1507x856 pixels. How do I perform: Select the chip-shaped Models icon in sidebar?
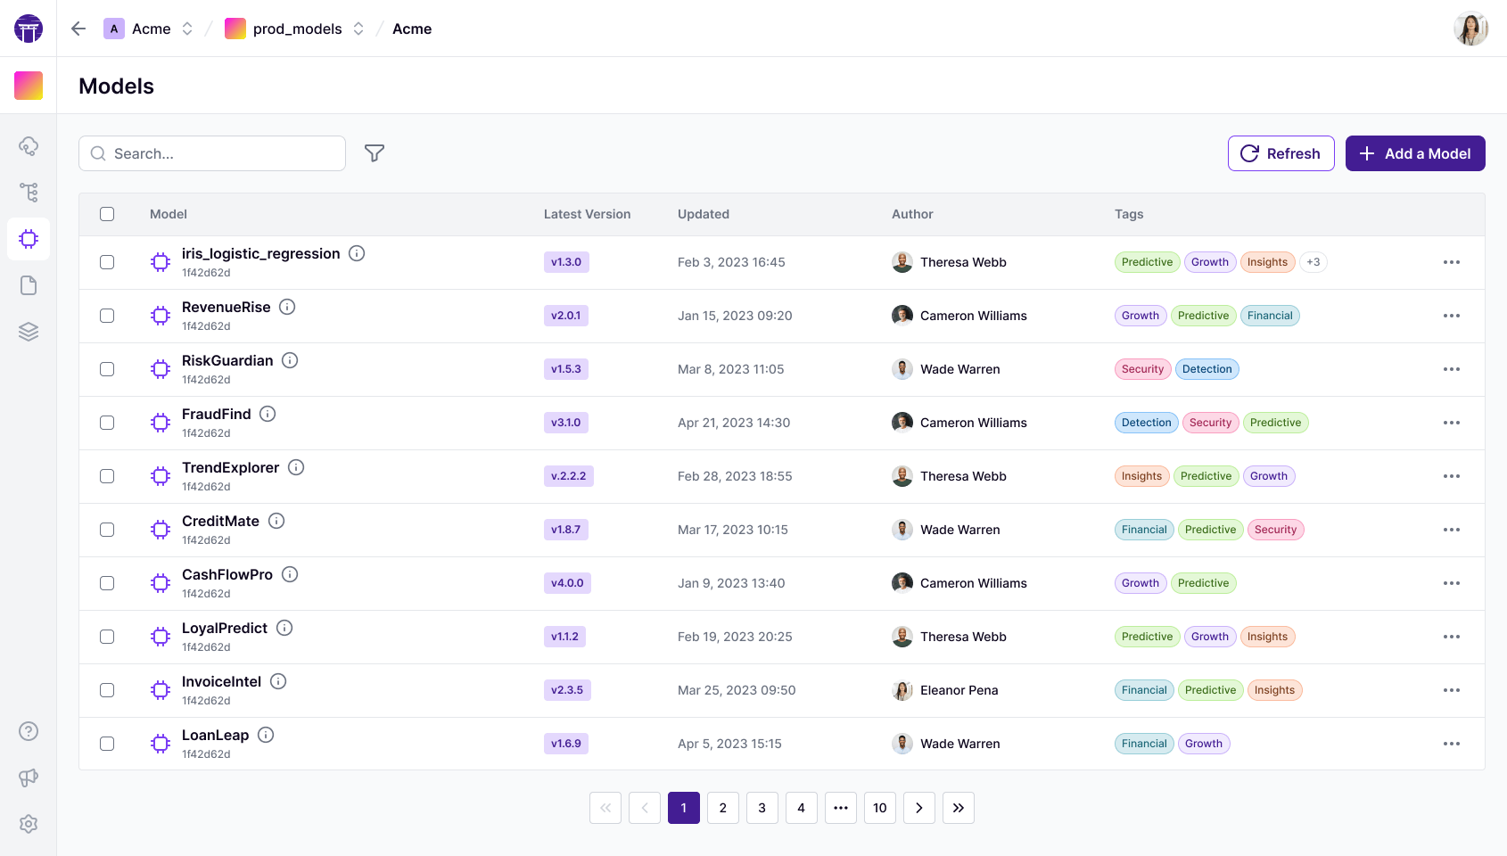click(28, 238)
